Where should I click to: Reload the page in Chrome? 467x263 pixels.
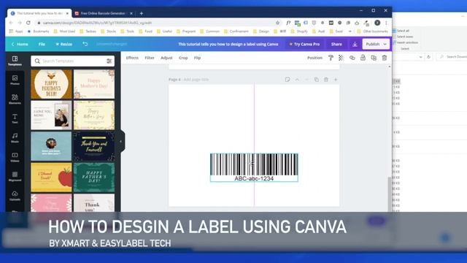pyautogui.click(x=28, y=23)
